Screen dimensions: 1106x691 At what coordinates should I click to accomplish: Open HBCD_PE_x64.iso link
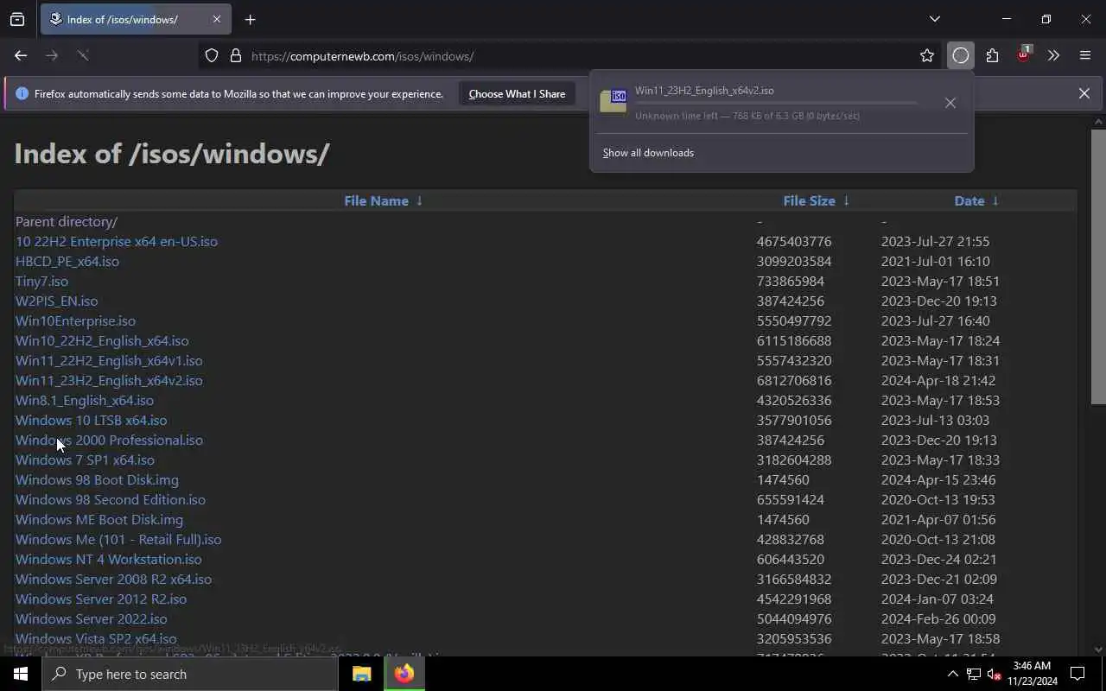coord(67,262)
